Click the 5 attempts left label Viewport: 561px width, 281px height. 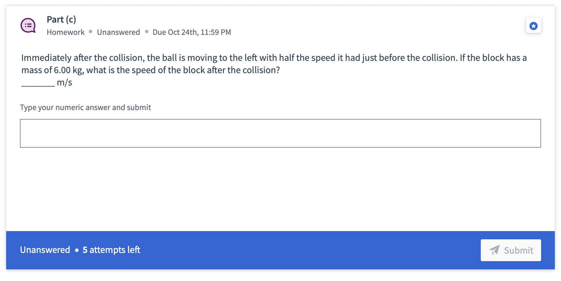point(110,250)
